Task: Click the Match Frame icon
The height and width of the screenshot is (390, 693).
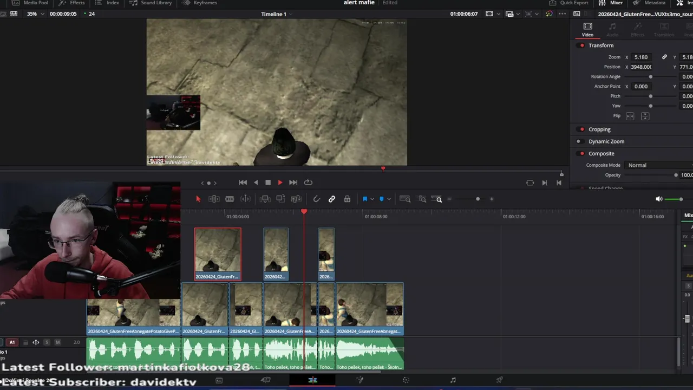Action: pyautogui.click(x=530, y=183)
